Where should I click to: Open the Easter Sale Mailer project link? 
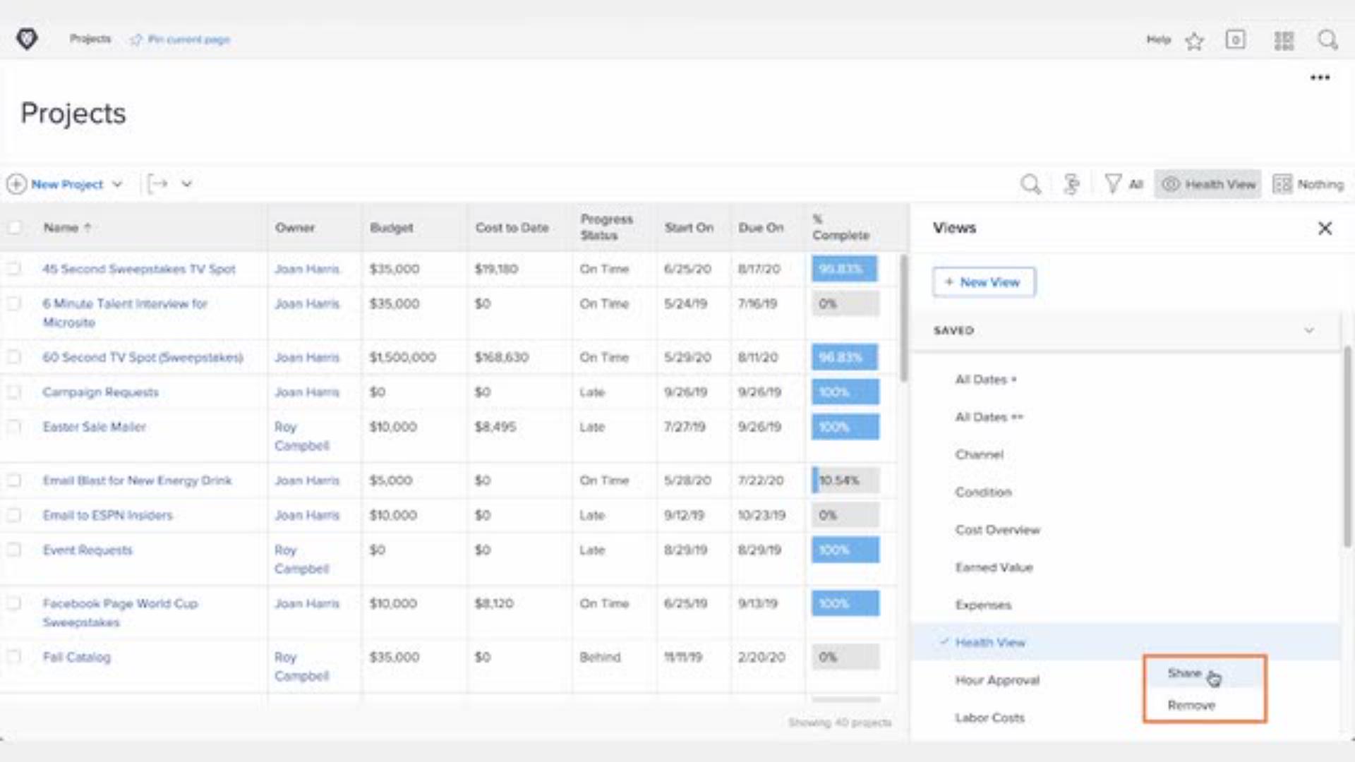tap(95, 427)
